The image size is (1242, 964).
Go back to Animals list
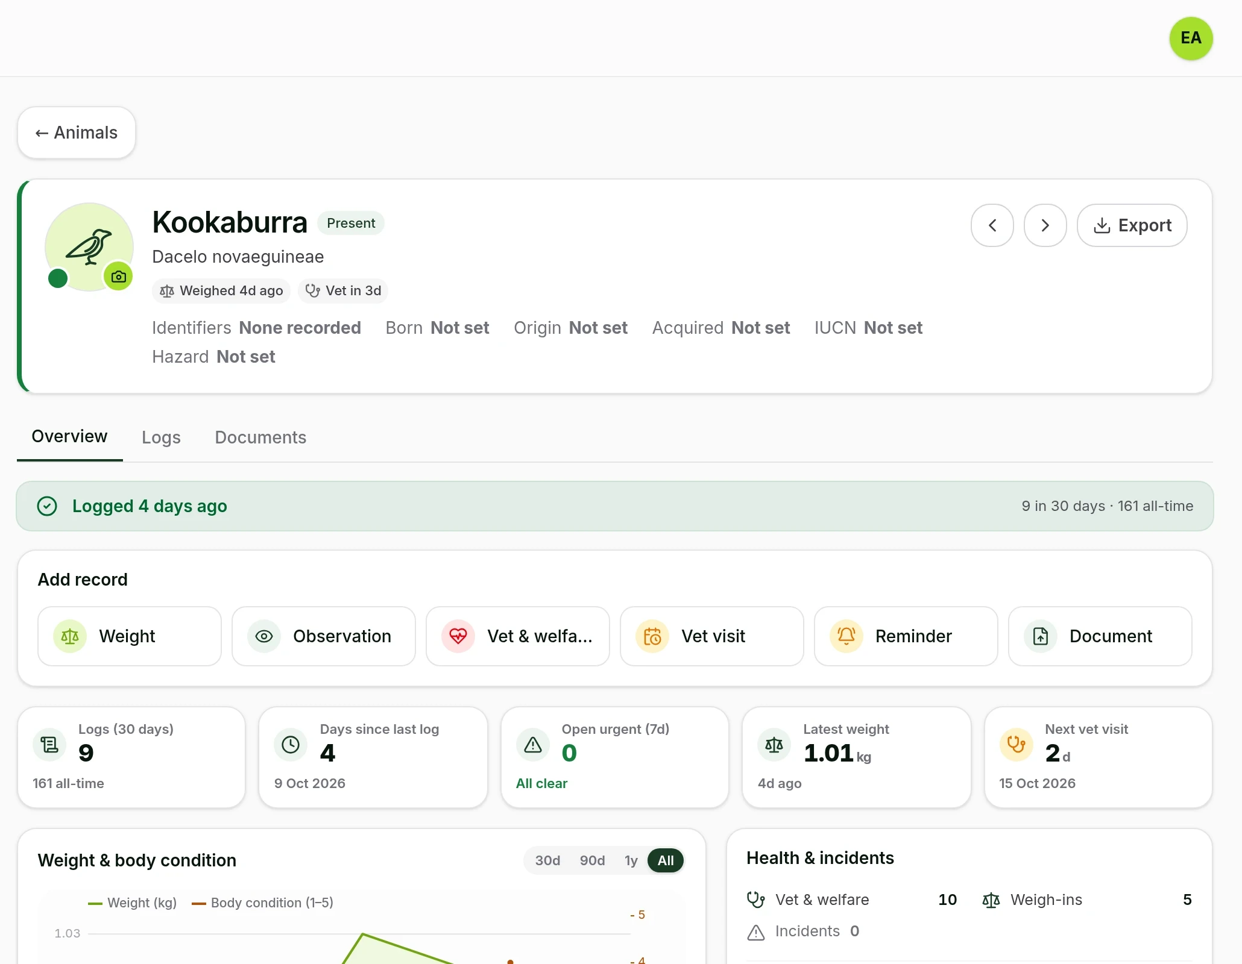pyautogui.click(x=77, y=133)
